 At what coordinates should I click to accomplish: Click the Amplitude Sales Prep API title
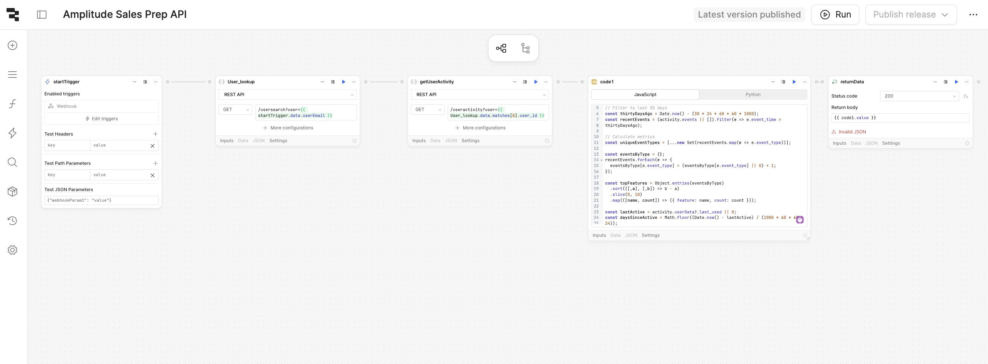[125, 15]
